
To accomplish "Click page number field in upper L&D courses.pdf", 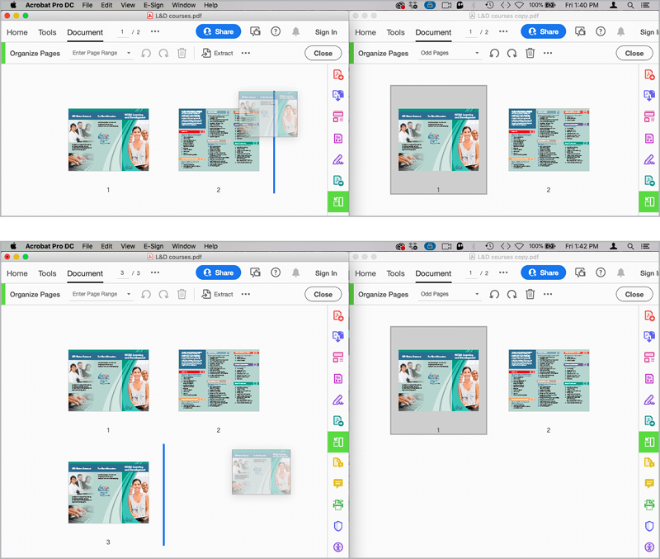I will pyautogui.click(x=122, y=32).
